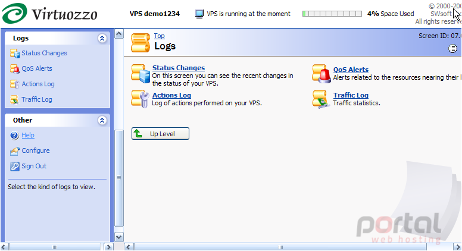The height and width of the screenshot is (251, 462).
Task: Click the main pane scroll right arrow
Action: 457,247
